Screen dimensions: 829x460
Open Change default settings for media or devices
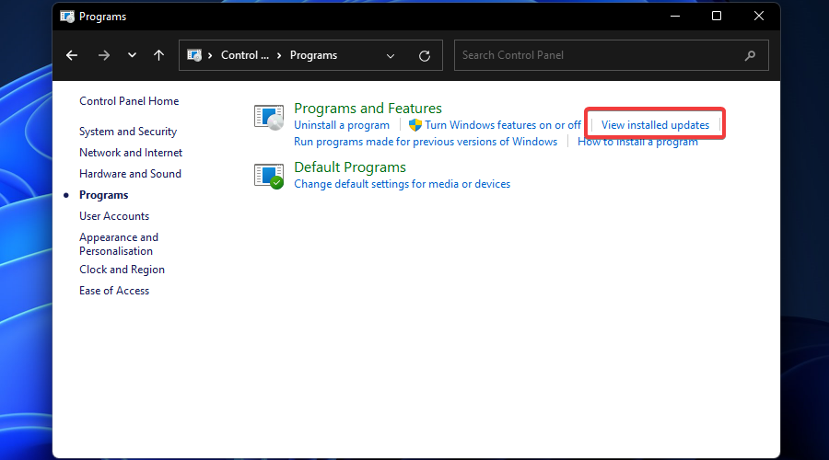click(x=402, y=184)
